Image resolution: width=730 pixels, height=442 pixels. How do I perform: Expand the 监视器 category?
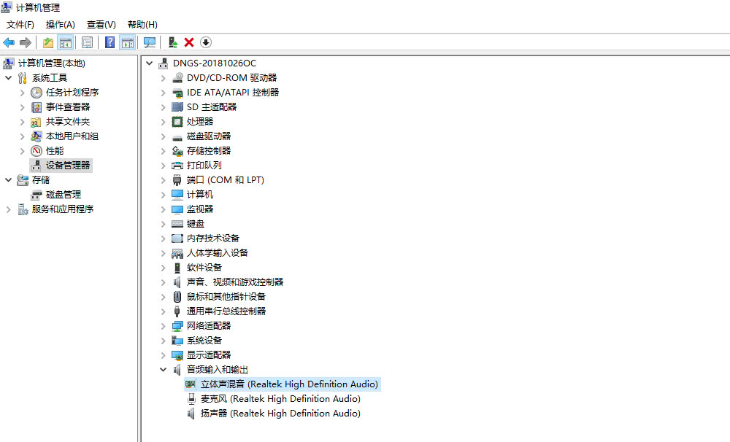click(x=163, y=209)
